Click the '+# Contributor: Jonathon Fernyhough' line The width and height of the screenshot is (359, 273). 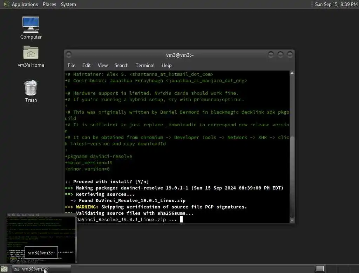(156, 81)
